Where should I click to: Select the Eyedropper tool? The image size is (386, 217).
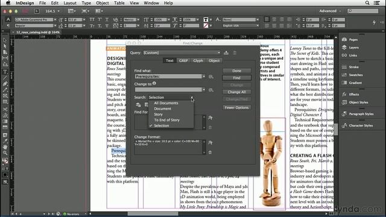tap(5, 141)
